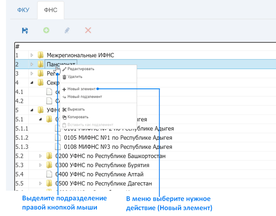
Task: Switch to the ФКУ tab
Action: click(23, 10)
